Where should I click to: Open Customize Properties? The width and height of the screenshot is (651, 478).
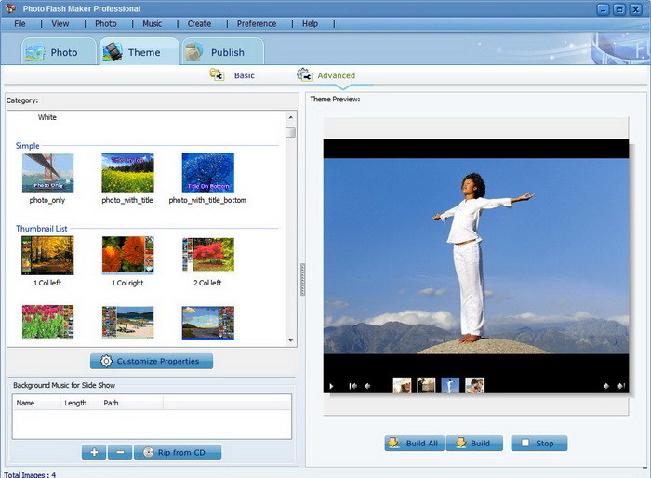(x=152, y=361)
